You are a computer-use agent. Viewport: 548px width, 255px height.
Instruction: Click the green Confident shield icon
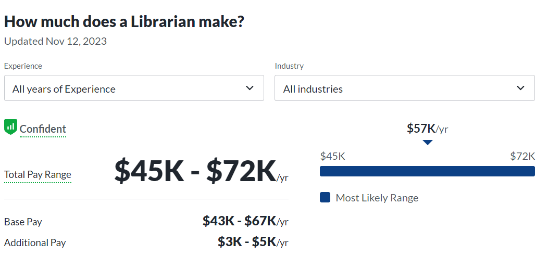11,127
